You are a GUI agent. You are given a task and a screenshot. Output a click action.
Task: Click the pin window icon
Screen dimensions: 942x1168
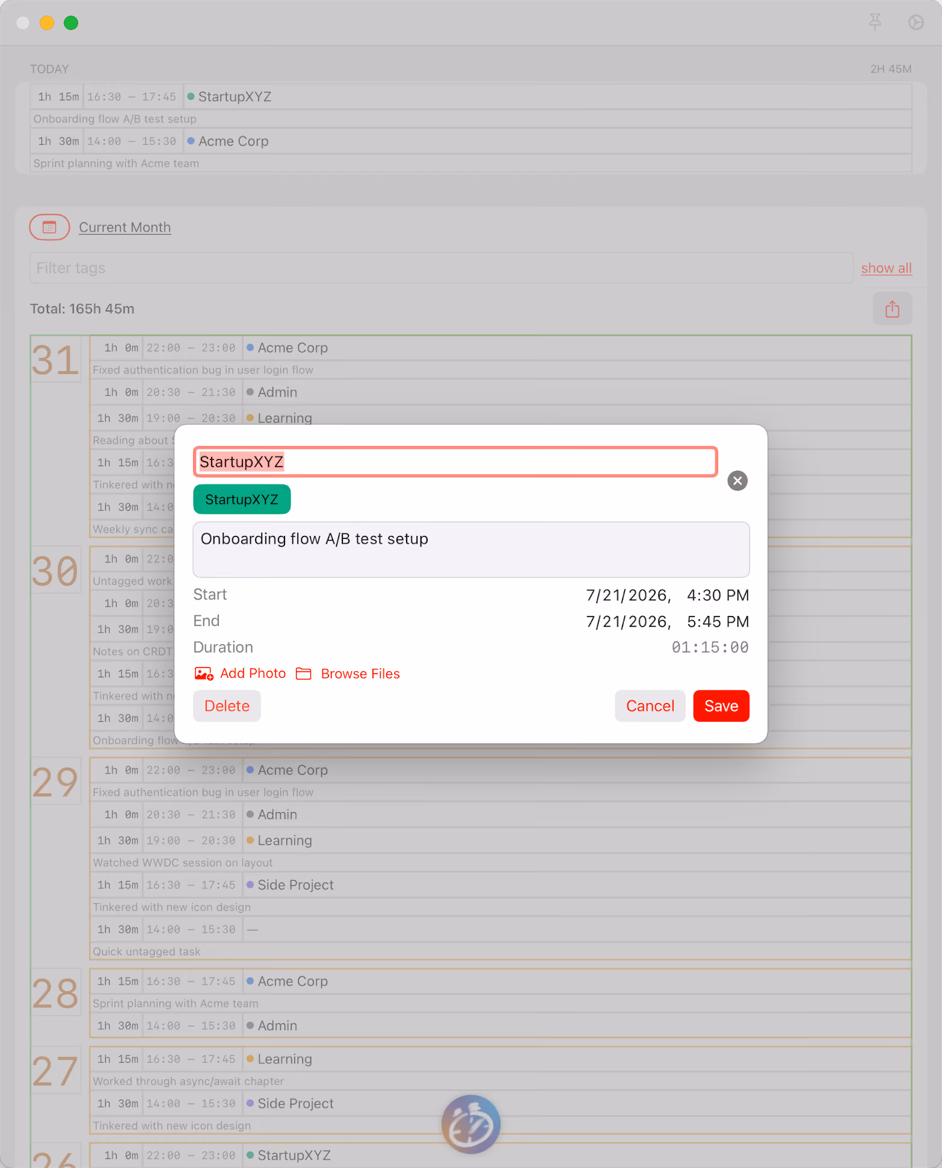point(875,23)
